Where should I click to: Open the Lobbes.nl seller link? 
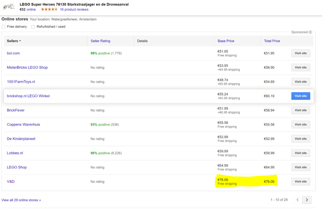15,153
